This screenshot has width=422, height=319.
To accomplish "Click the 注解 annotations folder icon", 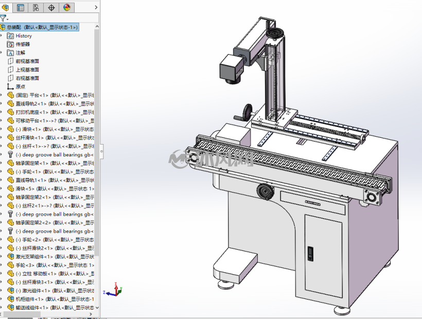I will [x=10, y=52].
